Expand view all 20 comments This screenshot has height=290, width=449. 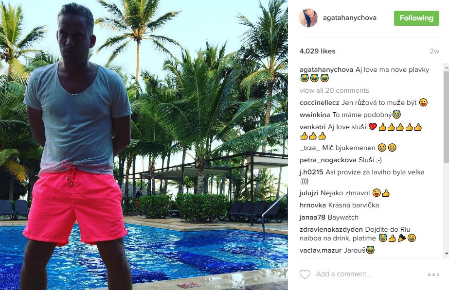click(x=334, y=91)
